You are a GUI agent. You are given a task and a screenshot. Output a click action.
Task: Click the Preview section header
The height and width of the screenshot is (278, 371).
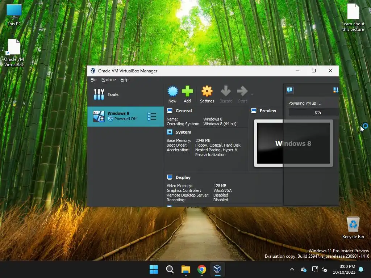pos(268,111)
